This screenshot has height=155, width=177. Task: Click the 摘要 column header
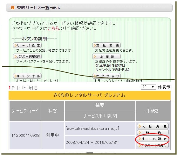[100, 105]
